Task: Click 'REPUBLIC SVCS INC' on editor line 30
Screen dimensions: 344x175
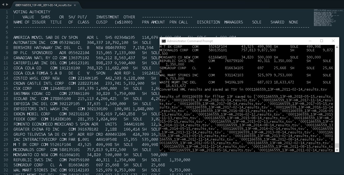Action: point(33,160)
